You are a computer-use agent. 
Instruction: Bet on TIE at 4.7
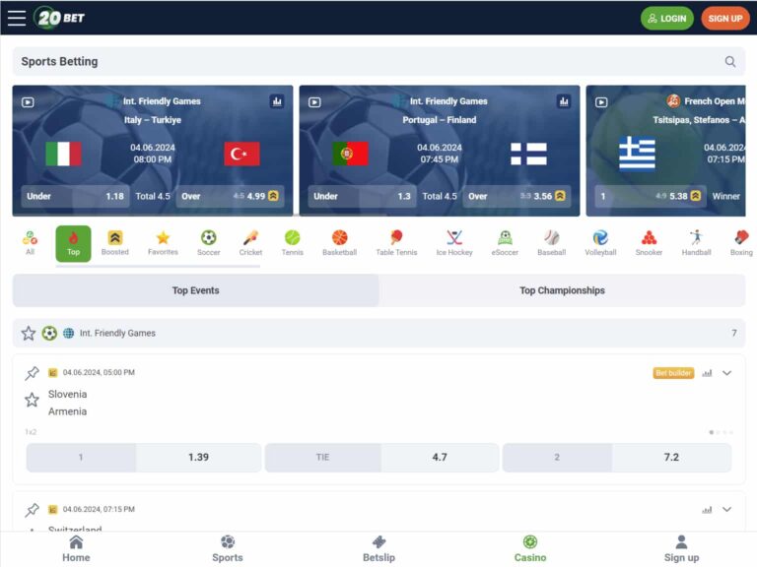[381, 457]
